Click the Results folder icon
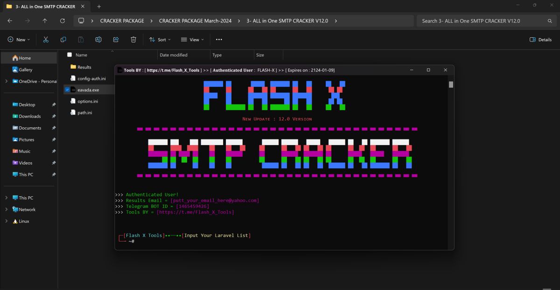 73,67
